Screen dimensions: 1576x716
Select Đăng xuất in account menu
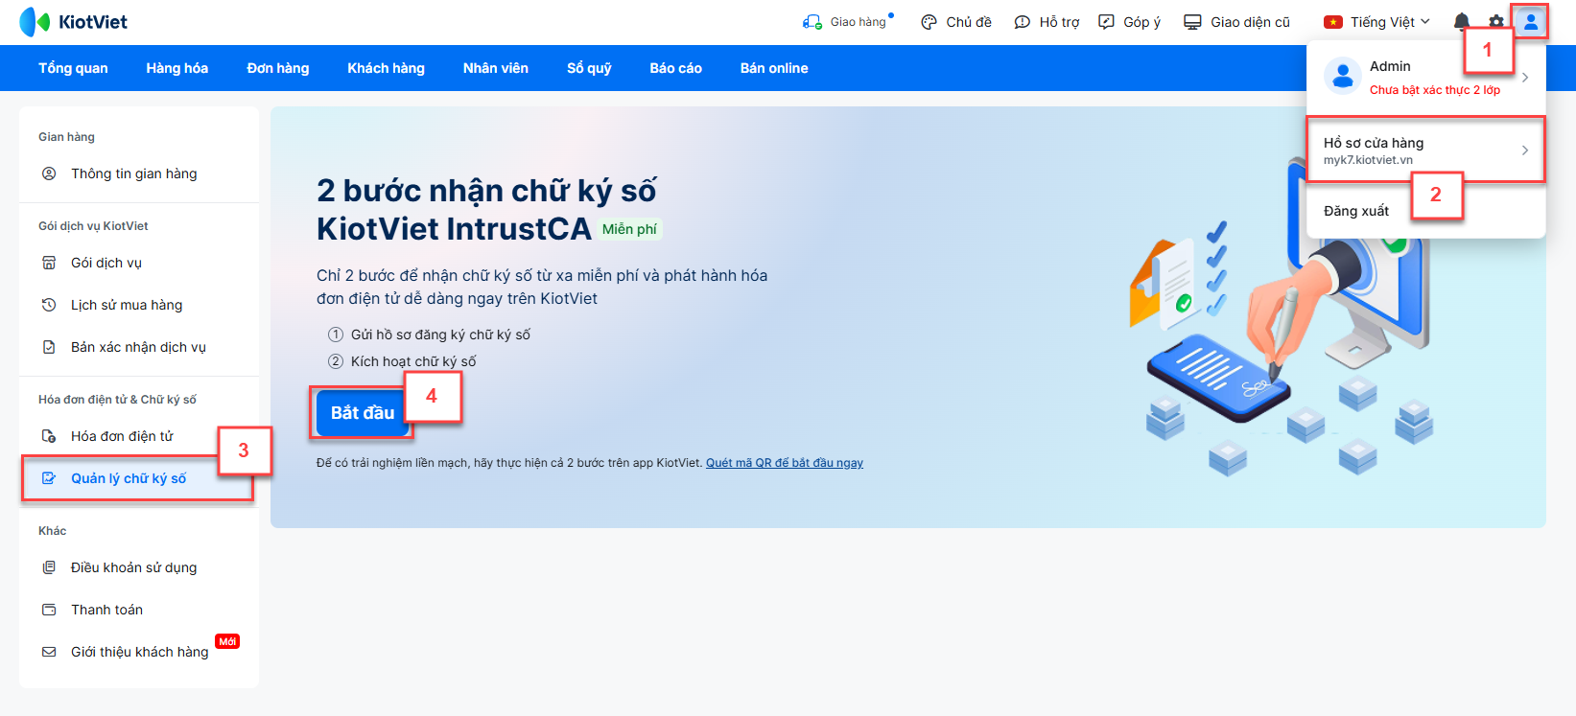click(x=1356, y=211)
